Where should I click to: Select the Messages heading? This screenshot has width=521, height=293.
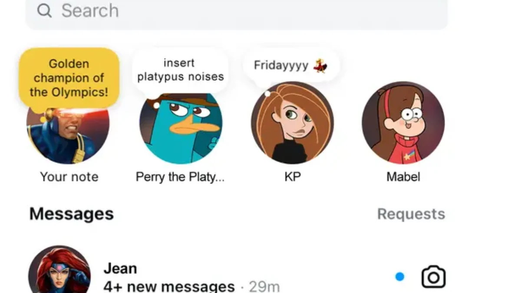point(72,214)
